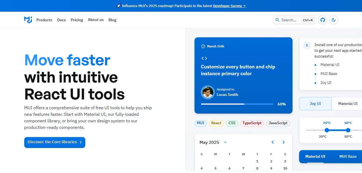Click the slider thumb under 25°C
This screenshot has width=362, height=173.
(327, 130)
